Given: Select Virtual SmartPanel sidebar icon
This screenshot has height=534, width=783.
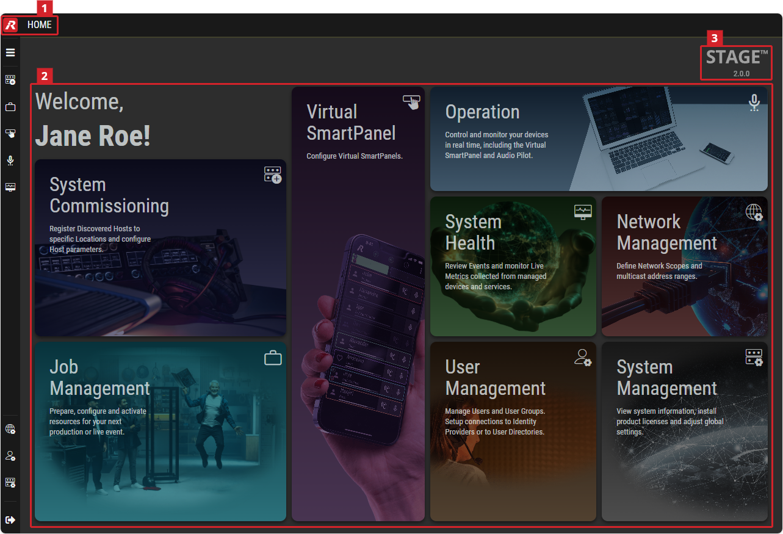Looking at the screenshot, I should 10,134.
